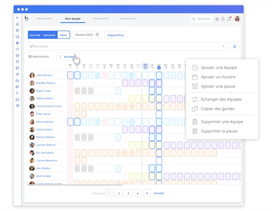
Task: Click the horizontal scrollbar below the schedule
Action: [x=74, y=185]
